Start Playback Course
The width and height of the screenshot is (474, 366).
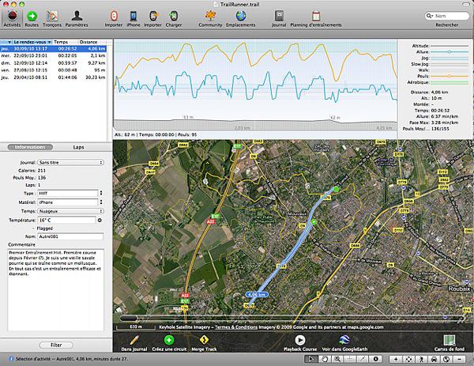click(299, 340)
